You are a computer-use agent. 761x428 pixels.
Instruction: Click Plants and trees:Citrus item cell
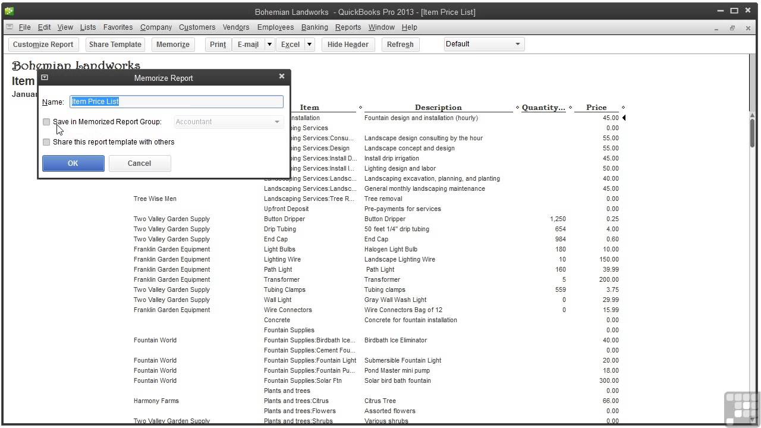tap(296, 401)
